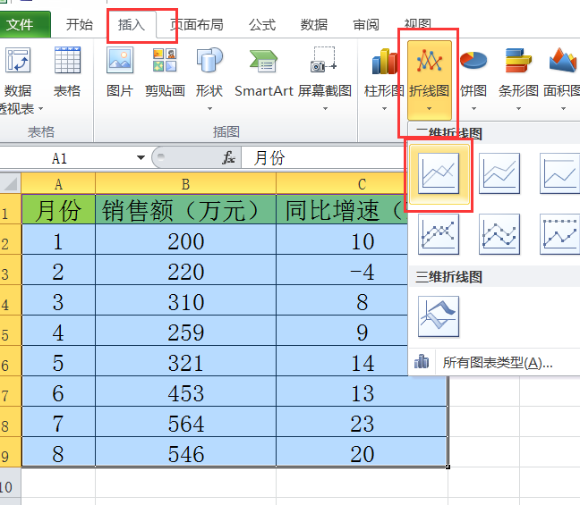Viewport: 580px width, 505px height.
Task: Choose the 3D line chart thumbnail
Action: click(x=439, y=316)
